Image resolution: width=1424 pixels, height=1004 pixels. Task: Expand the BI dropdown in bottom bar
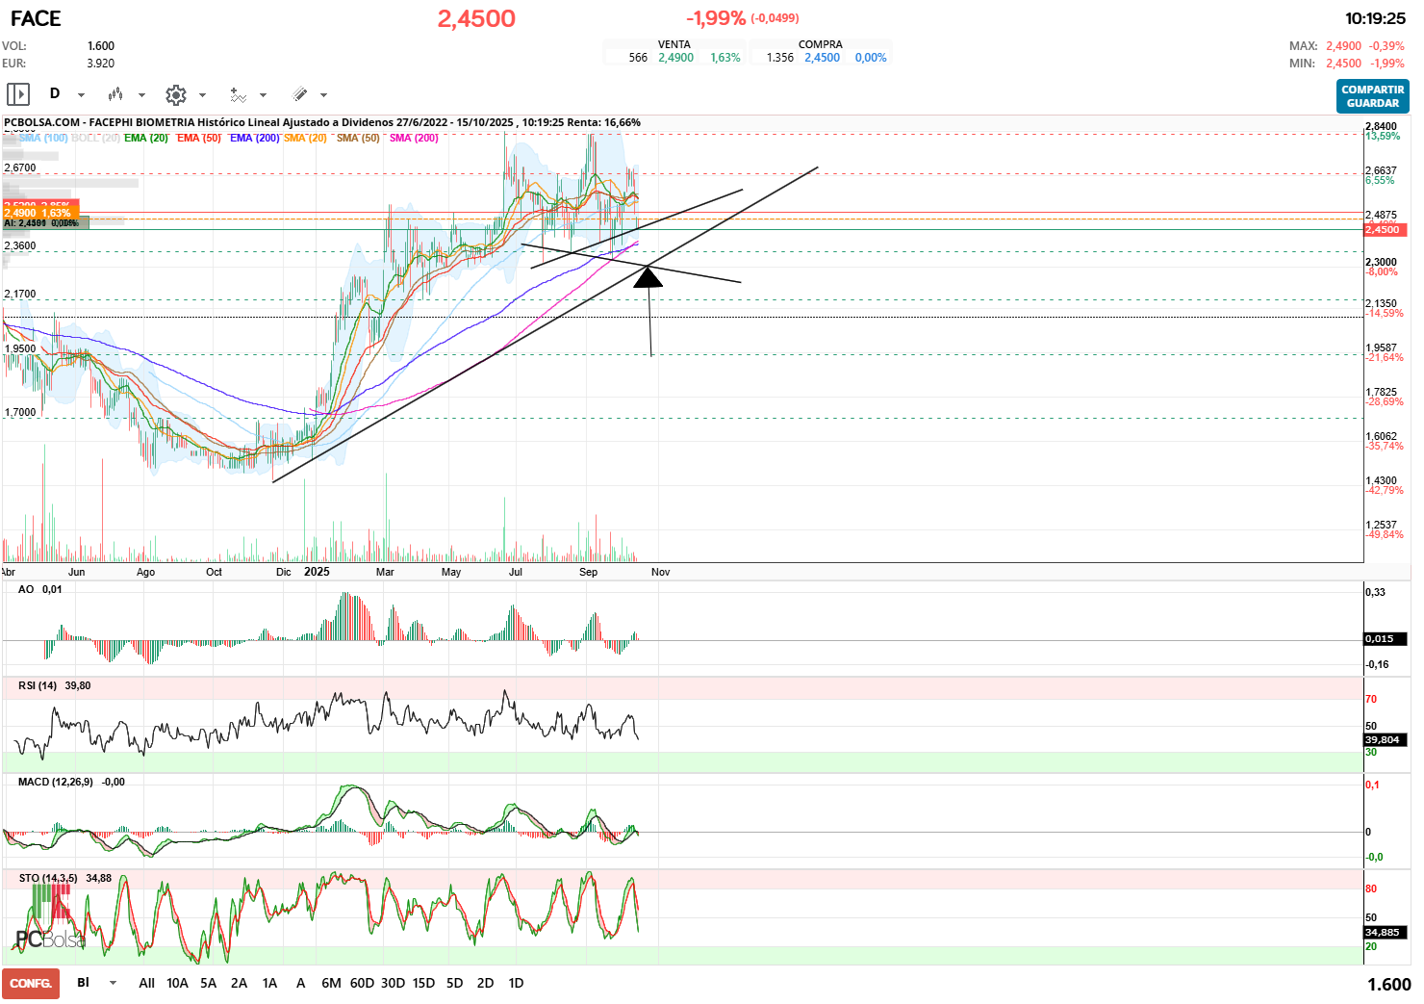113,983
